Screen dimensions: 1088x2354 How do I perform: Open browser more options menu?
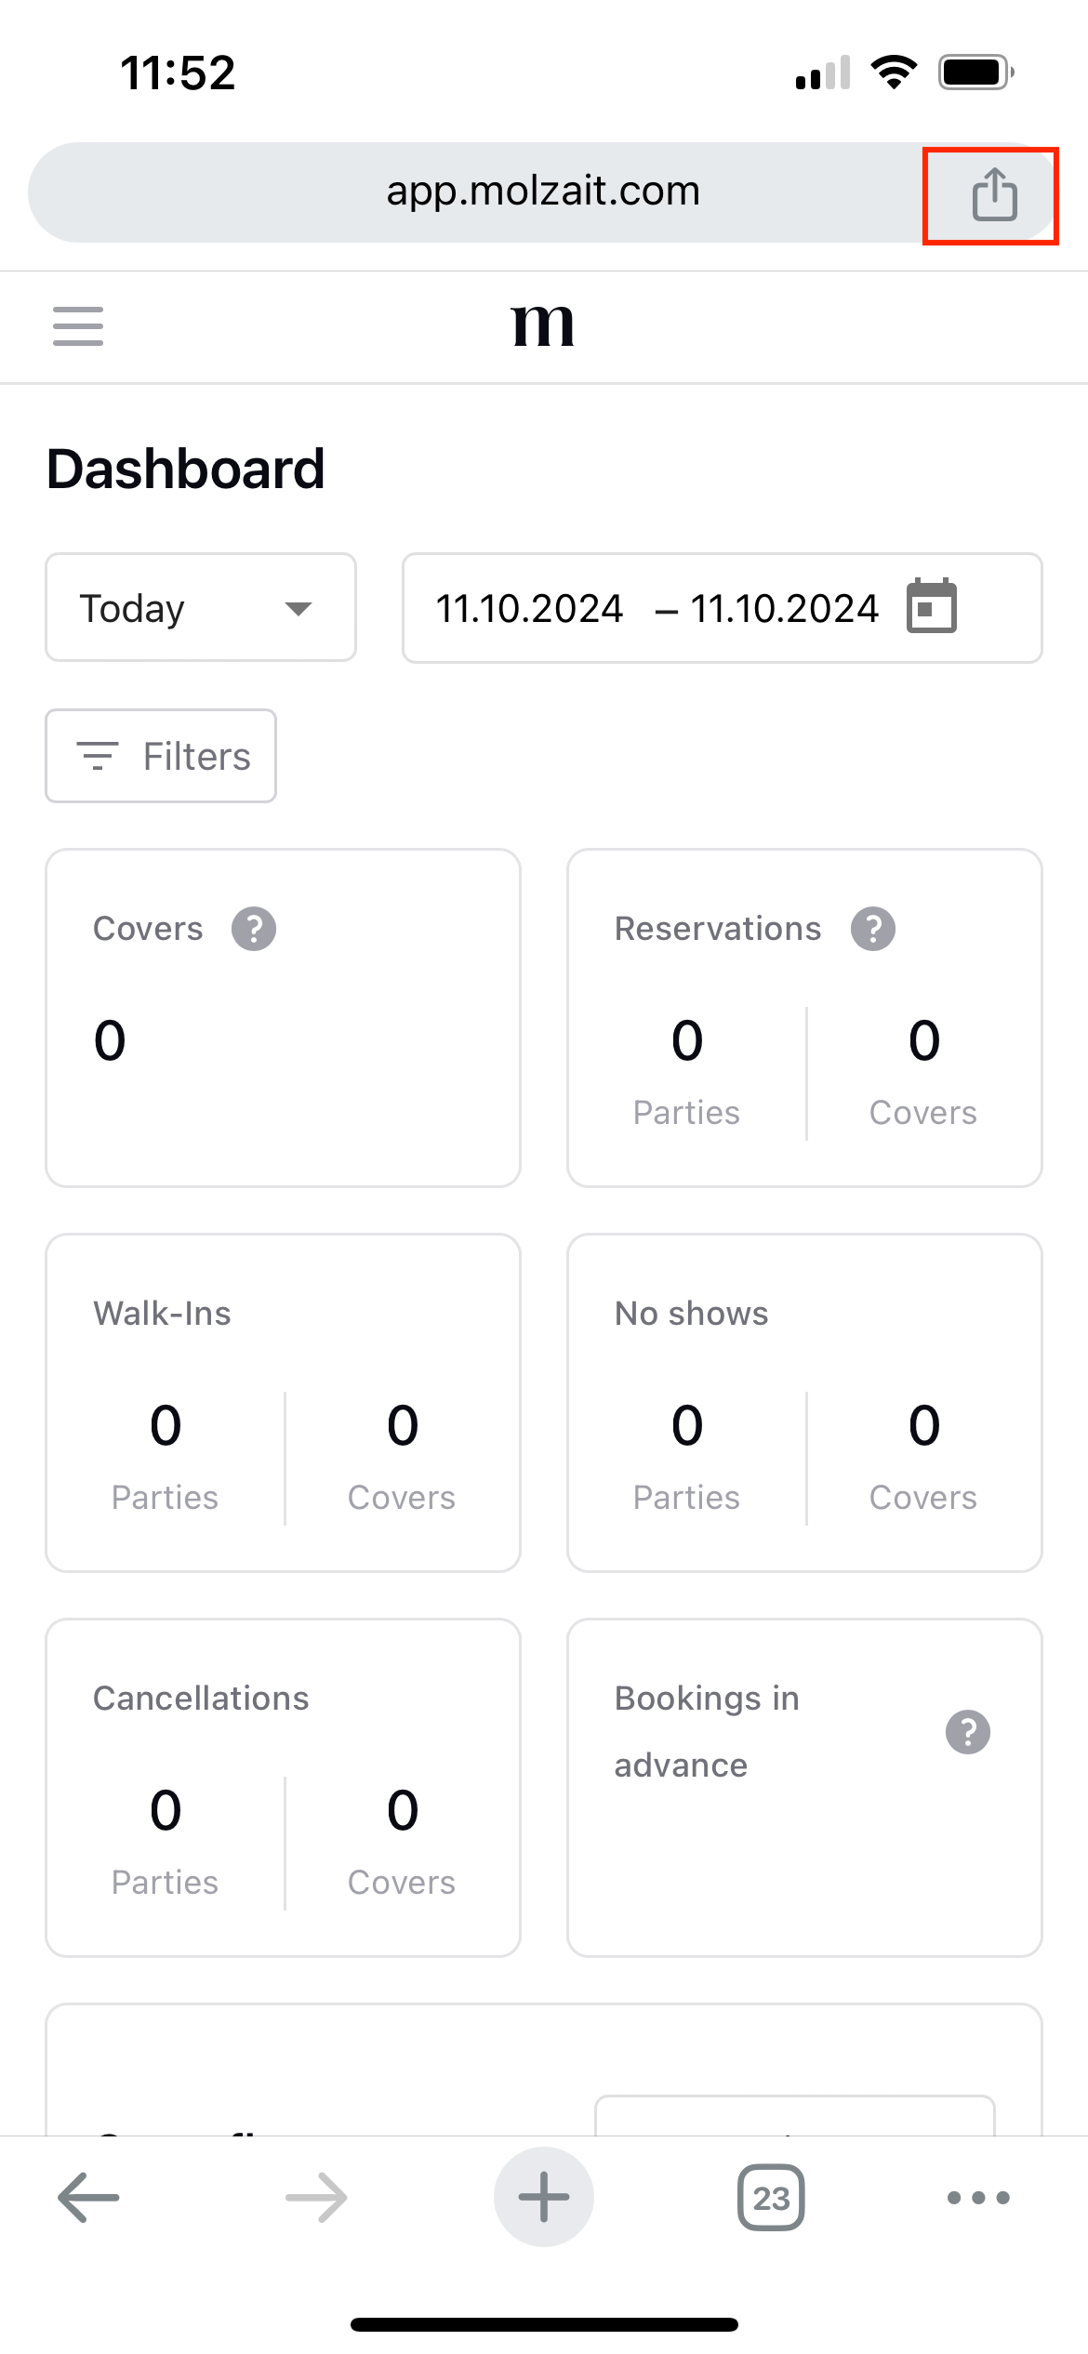pyautogui.click(x=978, y=2198)
